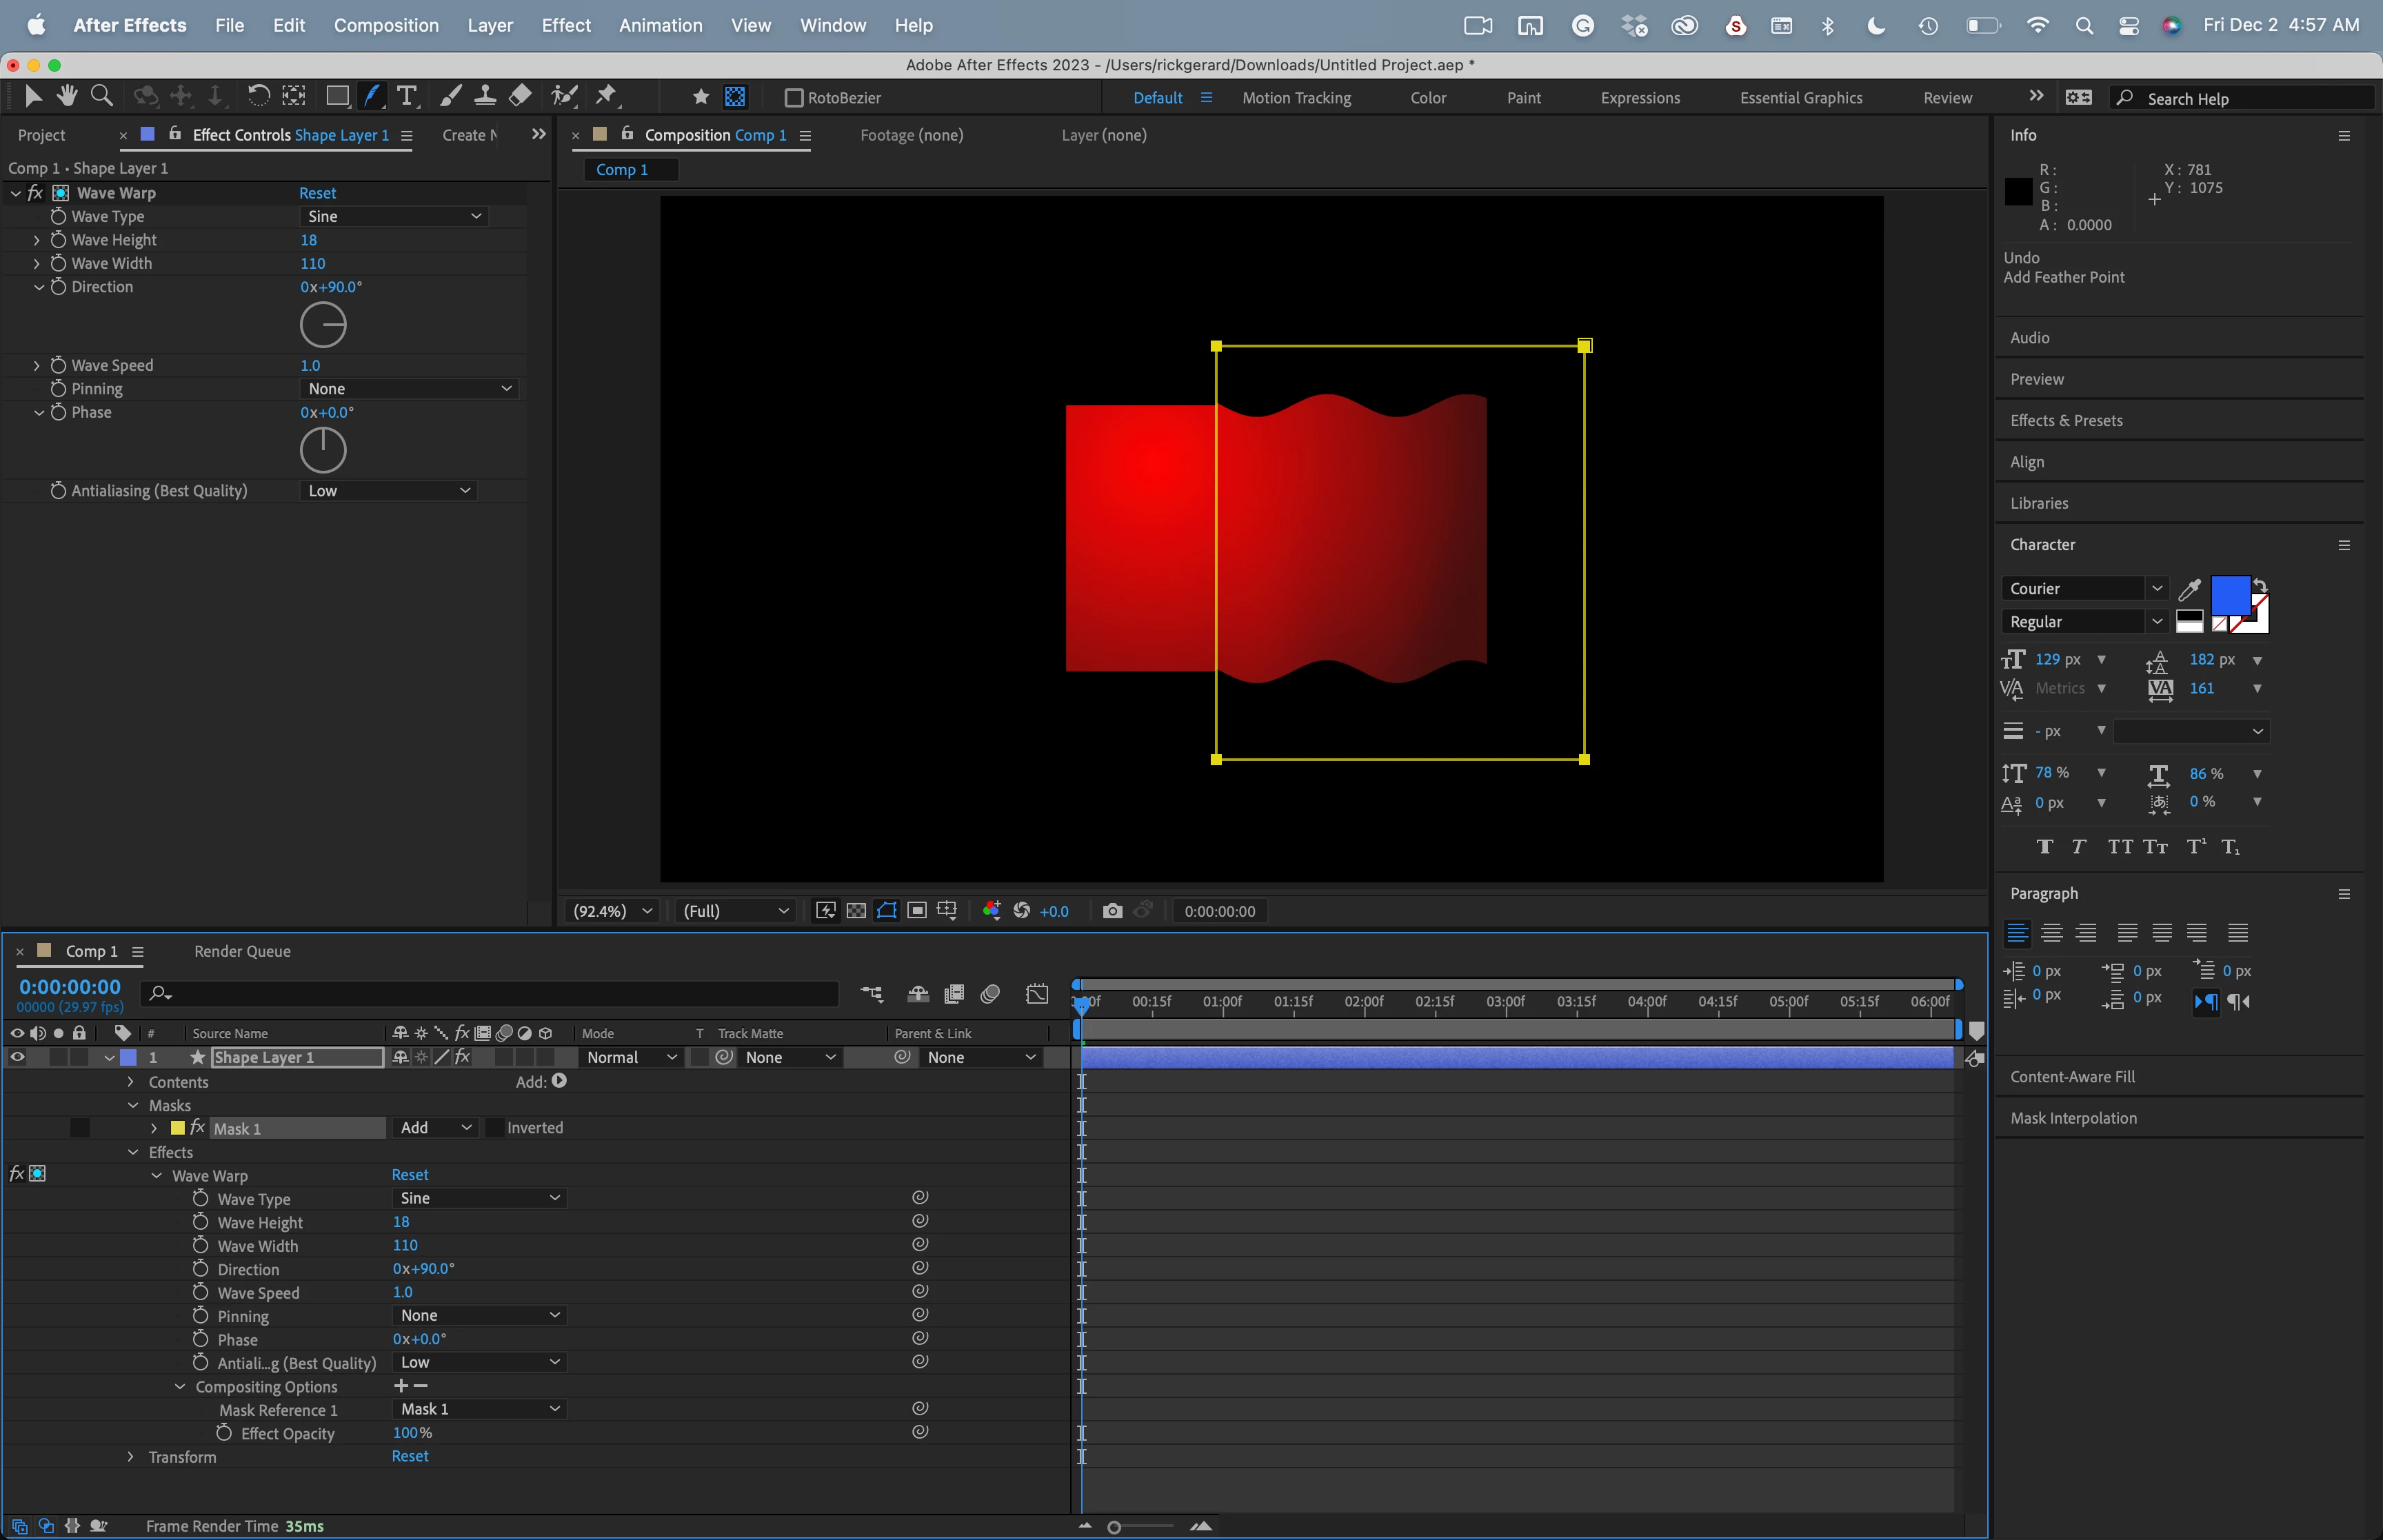This screenshot has height=1540, width=2383.
Task: Open the Pinning dropdown in Effect Controls
Action: tap(409, 389)
